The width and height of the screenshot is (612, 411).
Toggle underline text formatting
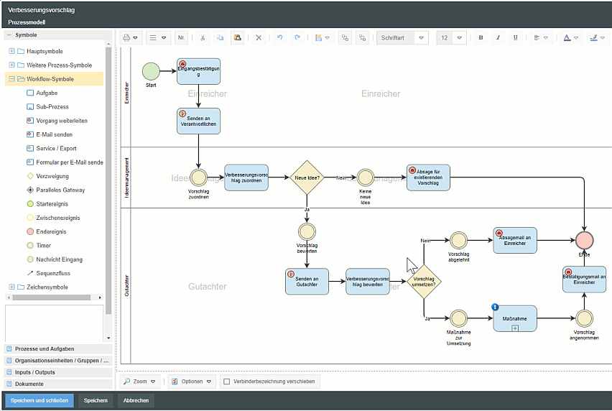(x=515, y=37)
